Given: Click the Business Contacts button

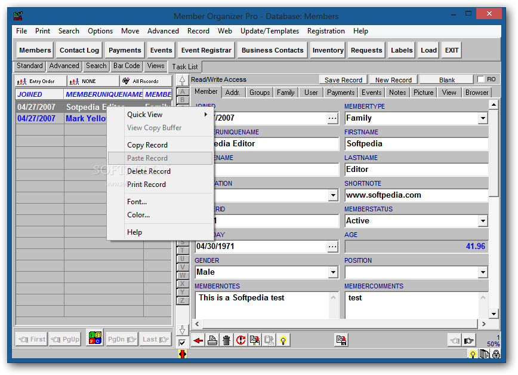Looking at the screenshot, I should point(272,50).
